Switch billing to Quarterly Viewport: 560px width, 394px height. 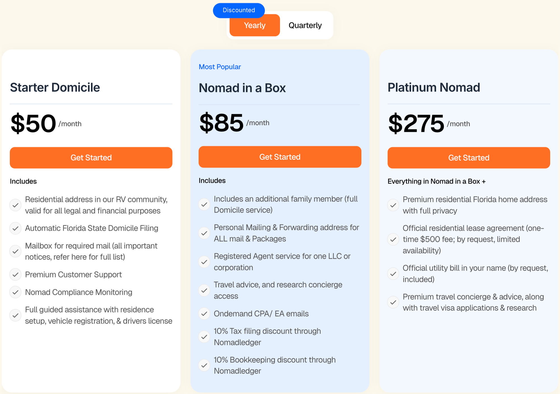(x=305, y=26)
